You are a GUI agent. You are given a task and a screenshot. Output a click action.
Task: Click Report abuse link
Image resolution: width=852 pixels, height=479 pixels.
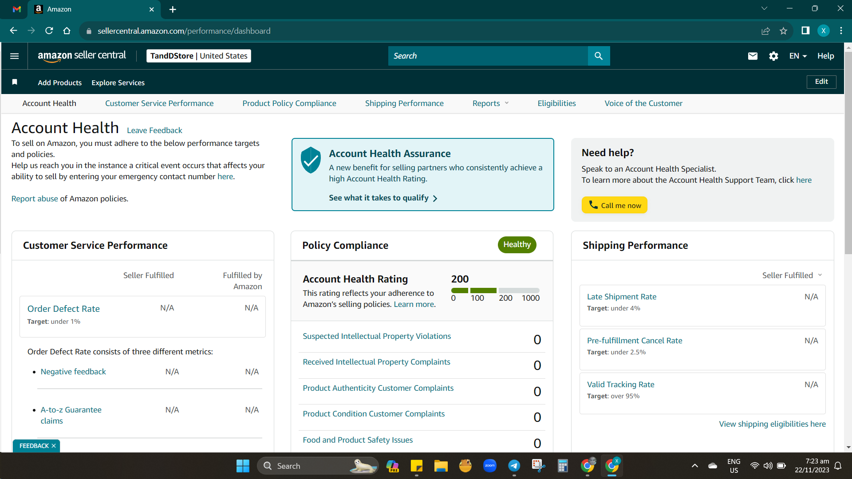(x=35, y=199)
